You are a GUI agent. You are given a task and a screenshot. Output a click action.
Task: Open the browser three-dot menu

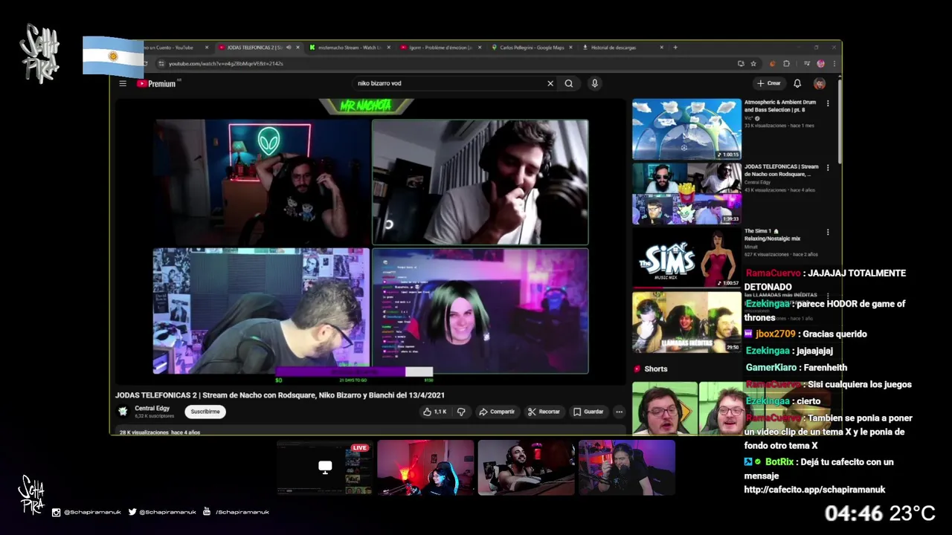(833, 64)
